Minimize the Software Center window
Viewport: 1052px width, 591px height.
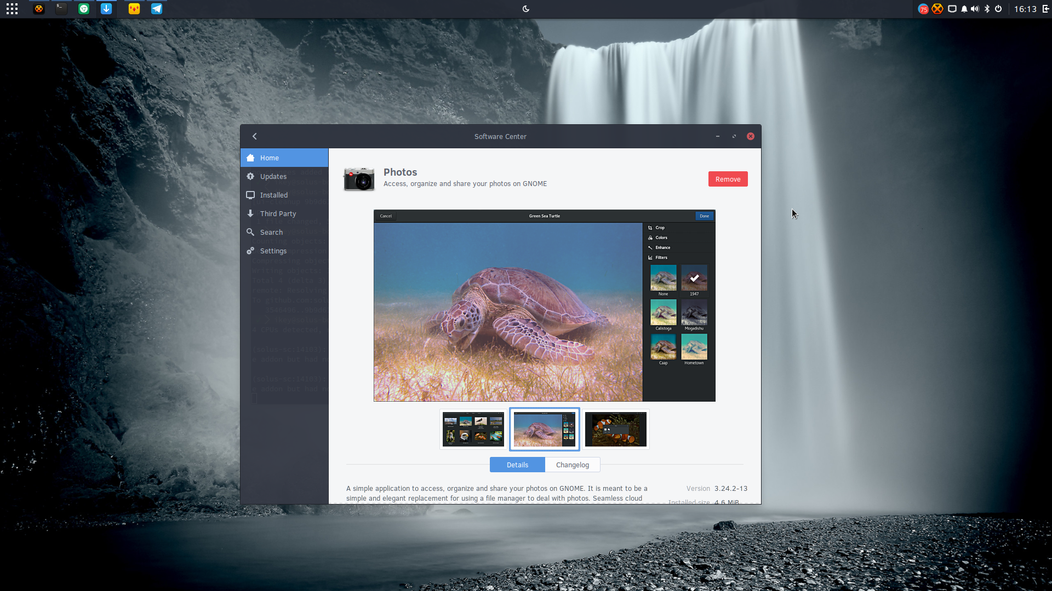pyautogui.click(x=718, y=136)
